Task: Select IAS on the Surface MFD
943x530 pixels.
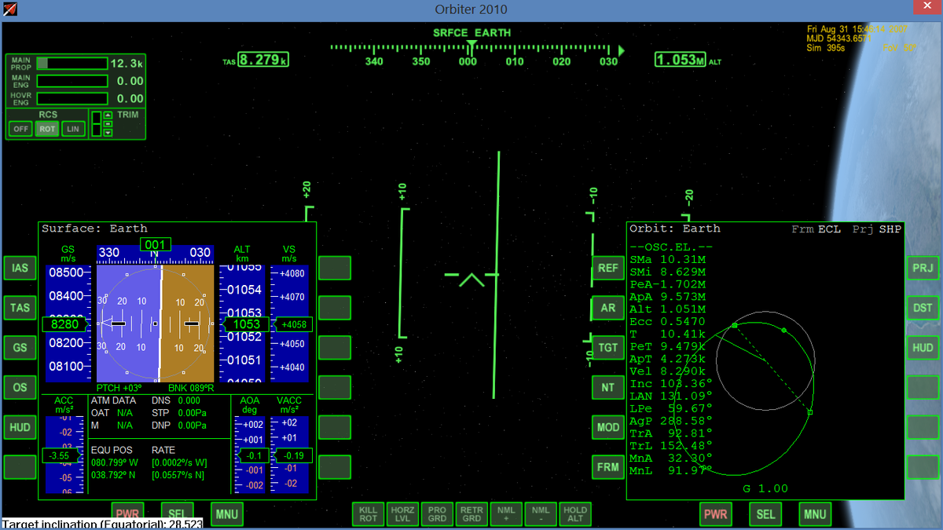Action: [20, 269]
